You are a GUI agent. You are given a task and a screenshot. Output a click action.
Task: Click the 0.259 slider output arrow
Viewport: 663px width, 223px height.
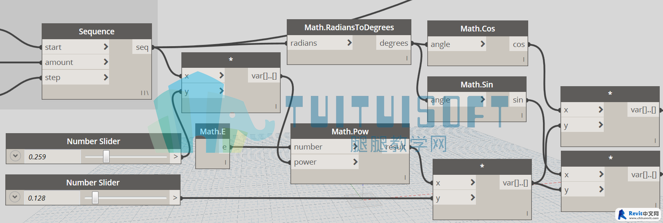click(x=176, y=156)
